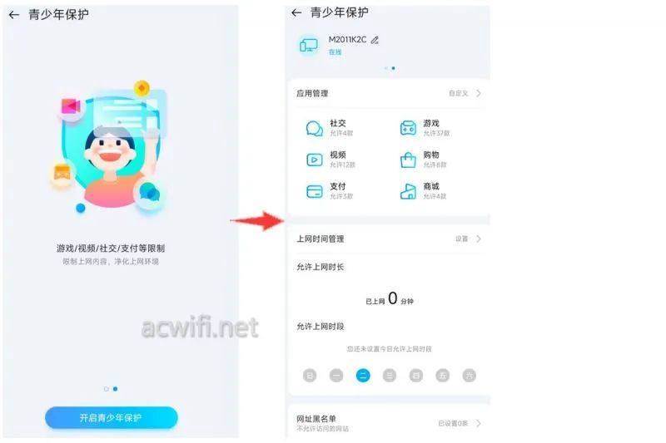Open the 视频 video category icon
This screenshot has height=443, width=666.
(x=315, y=160)
